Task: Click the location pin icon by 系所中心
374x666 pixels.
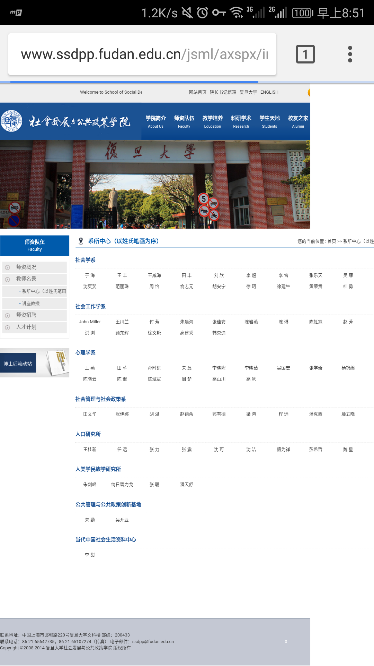Action: (81, 241)
